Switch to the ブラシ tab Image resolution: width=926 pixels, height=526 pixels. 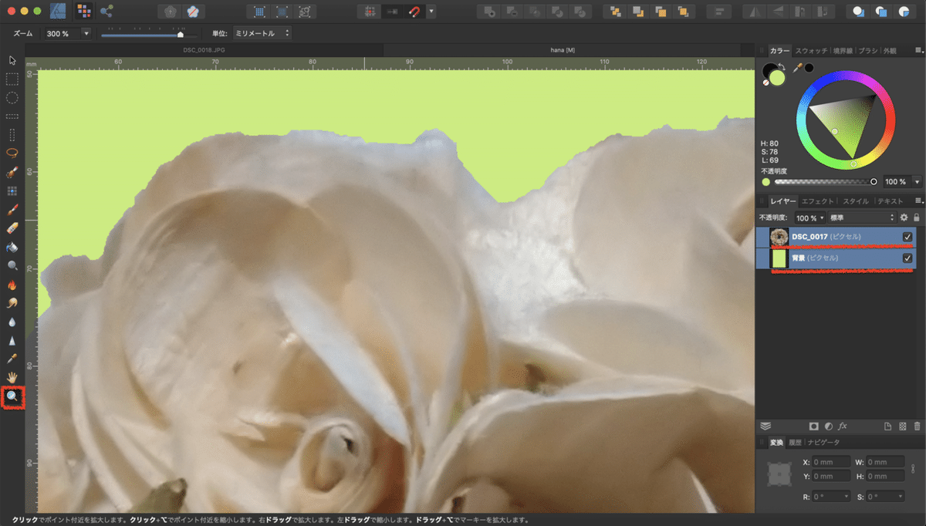867,51
